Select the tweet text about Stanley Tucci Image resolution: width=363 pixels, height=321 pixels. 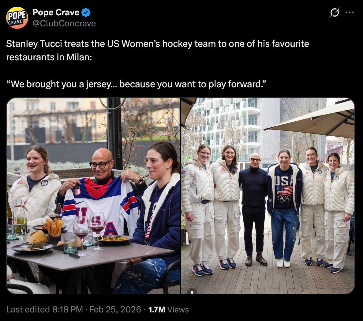click(122, 43)
